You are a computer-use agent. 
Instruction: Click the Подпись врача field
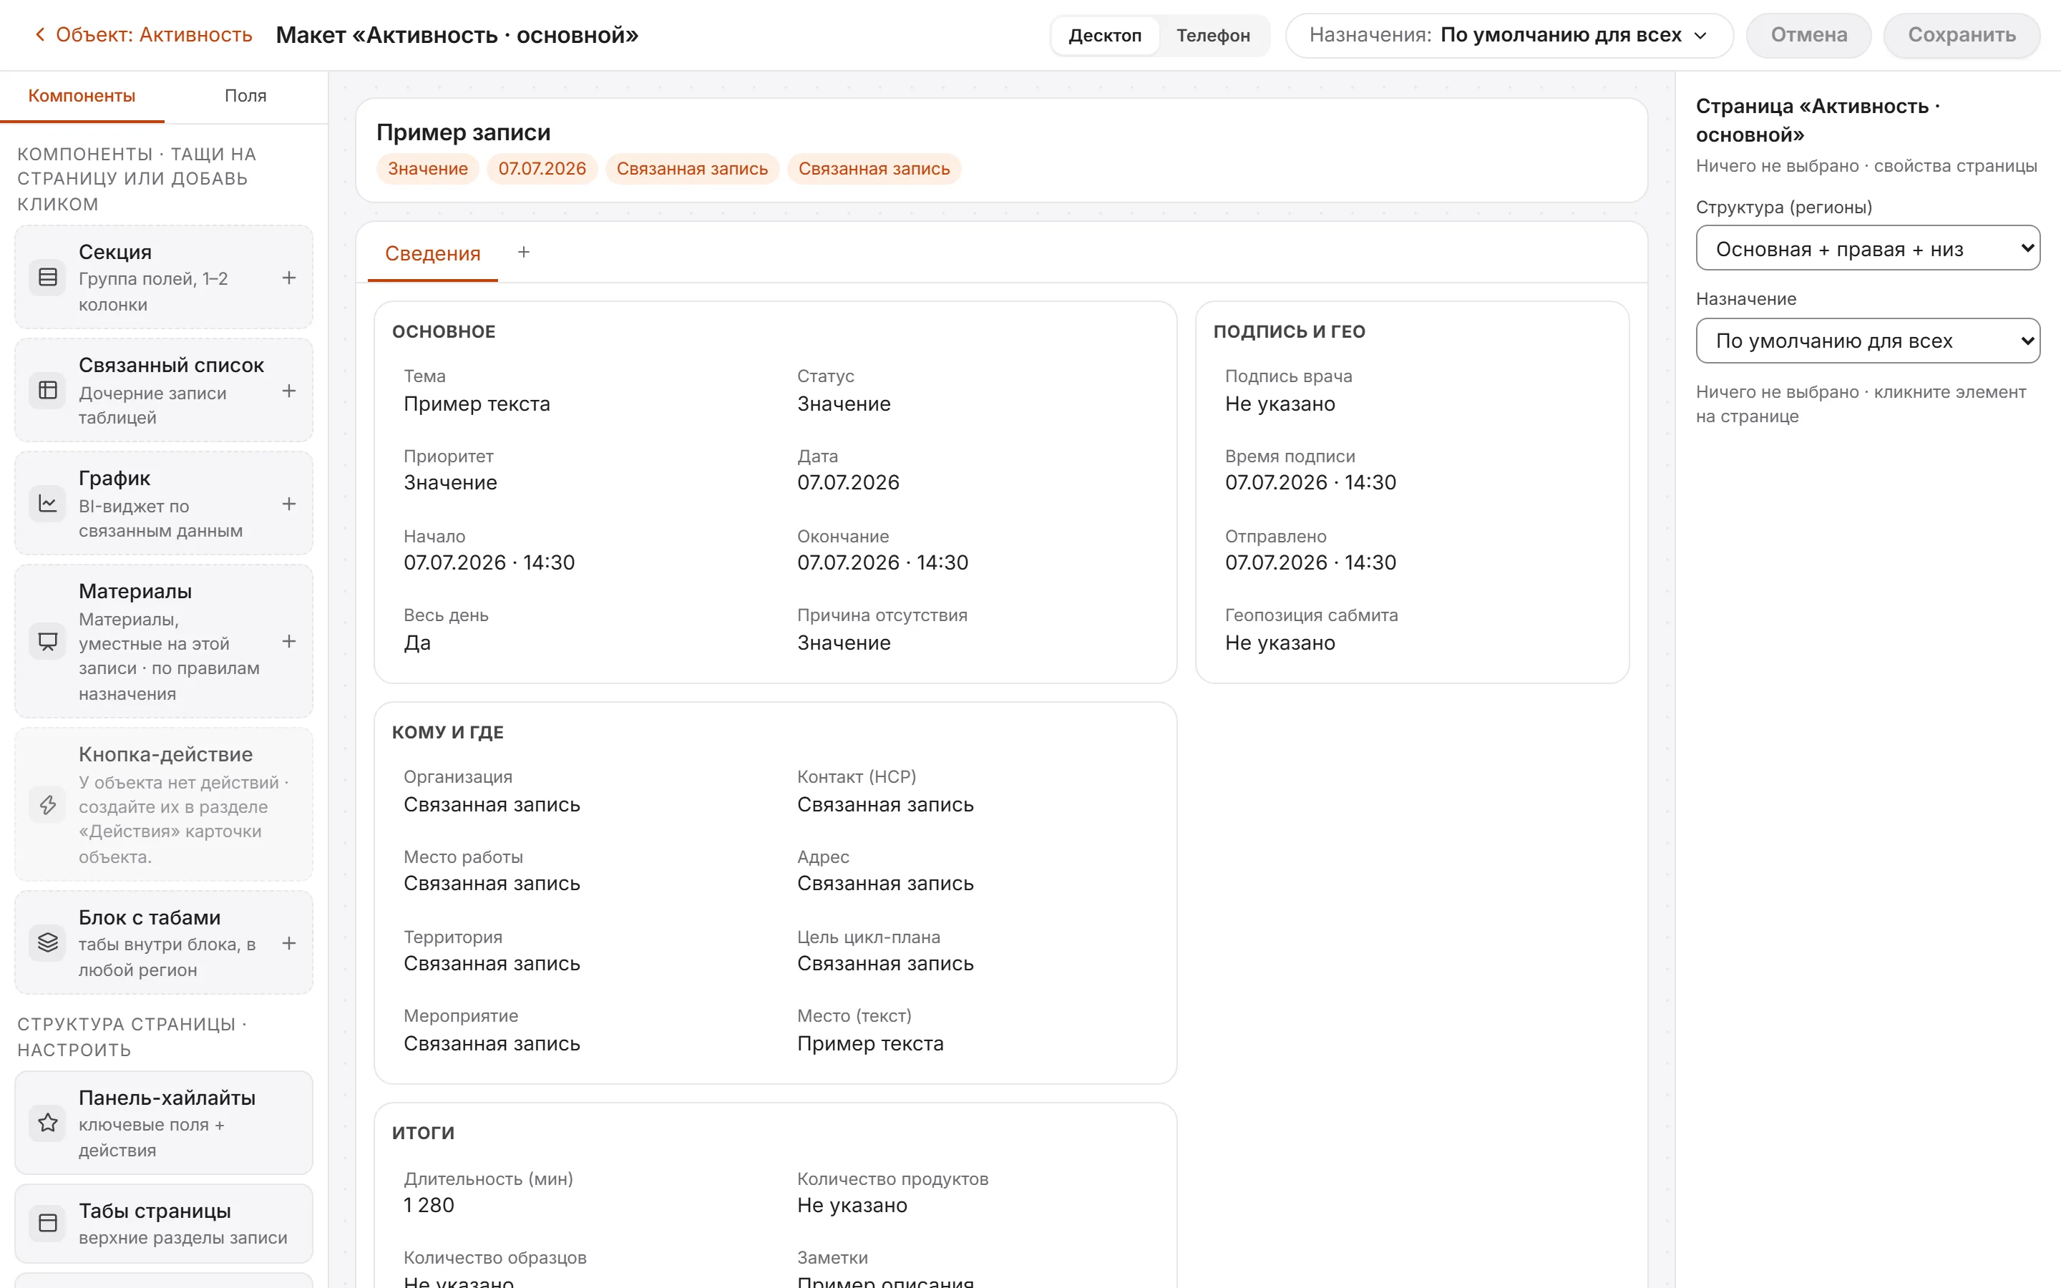[x=1412, y=391]
